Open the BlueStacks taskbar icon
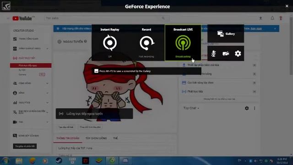Image resolution: width=293 pixels, height=165 pixels. click(x=99, y=161)
